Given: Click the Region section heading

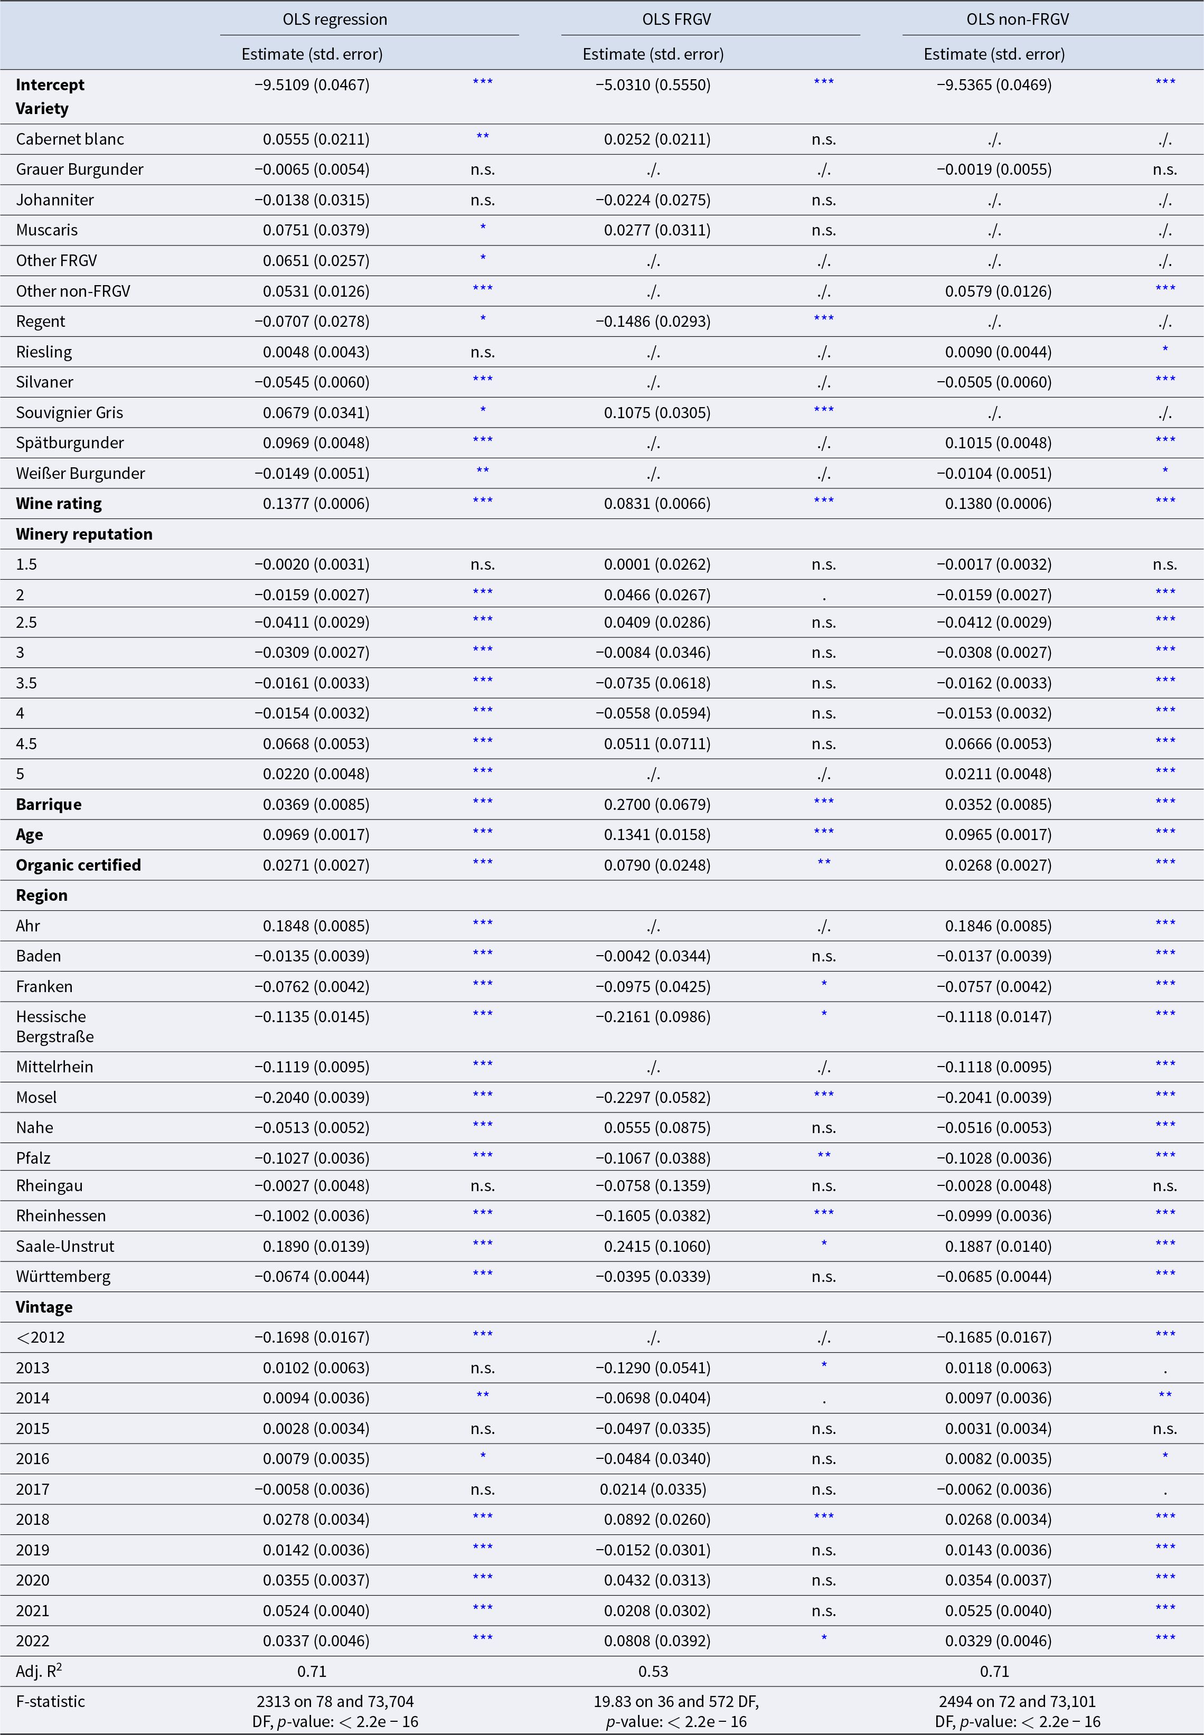Looking at the screenshot, I should pyautogui.click(x=42, y=895).
